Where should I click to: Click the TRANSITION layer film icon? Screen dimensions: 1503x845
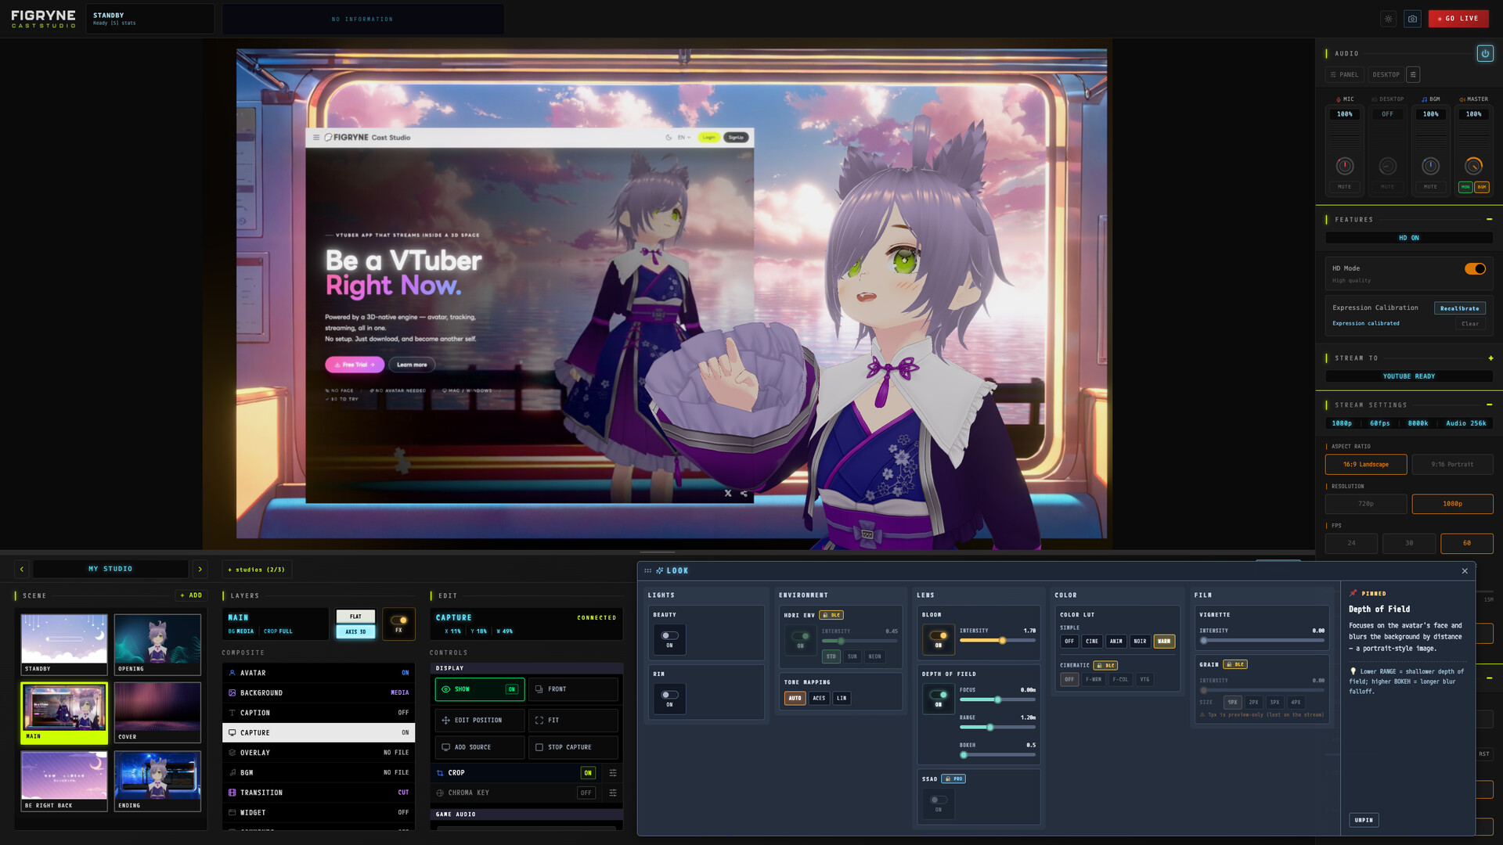click(x=232, y=793)
